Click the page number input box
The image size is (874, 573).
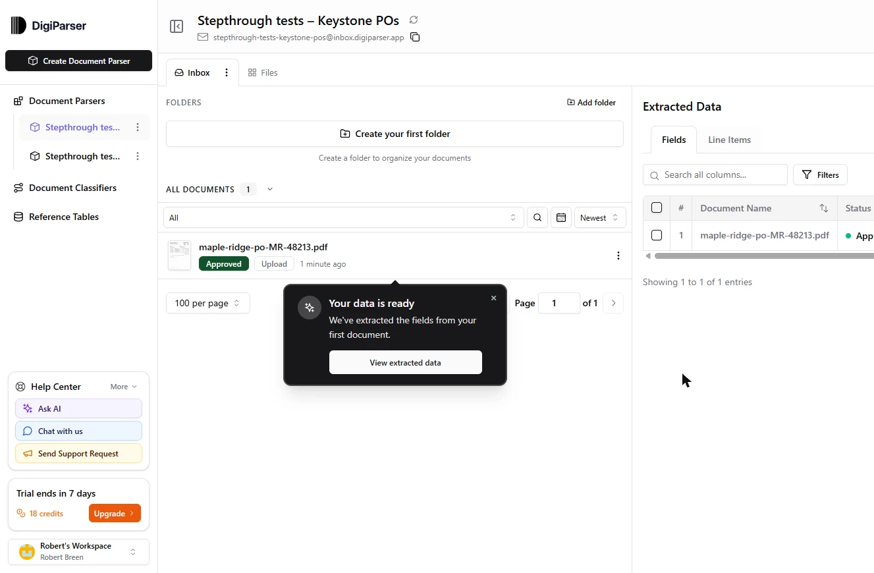[559, 303]
